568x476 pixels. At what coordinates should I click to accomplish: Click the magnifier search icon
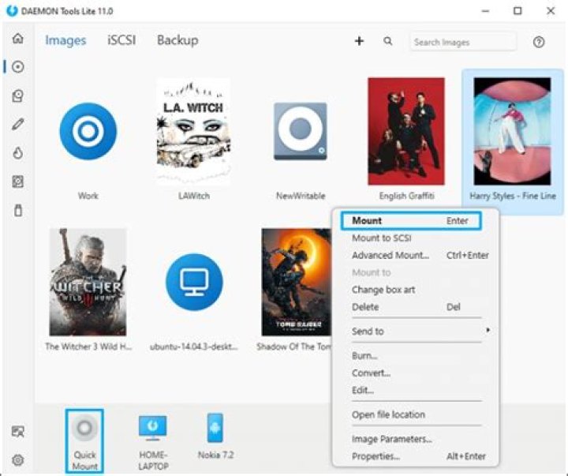click(x=388, y=42)
